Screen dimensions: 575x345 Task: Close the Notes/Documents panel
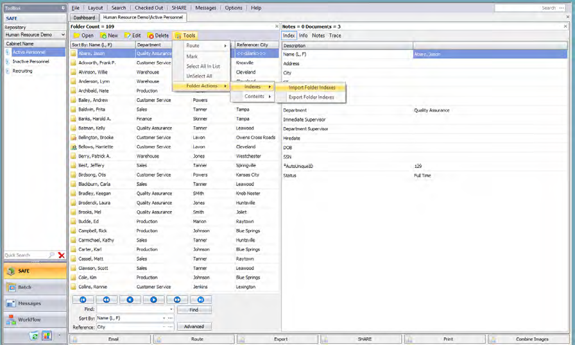click(565, 26)
